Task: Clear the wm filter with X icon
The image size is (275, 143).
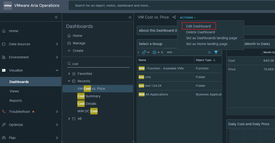Action: [209, 52]
